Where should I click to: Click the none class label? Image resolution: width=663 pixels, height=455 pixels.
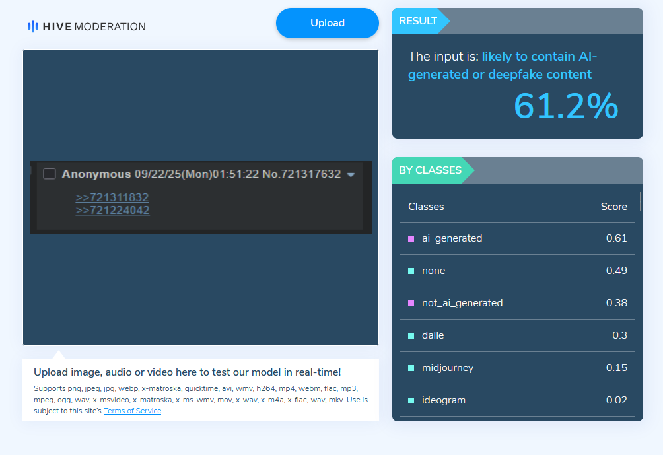coord(433,271)
